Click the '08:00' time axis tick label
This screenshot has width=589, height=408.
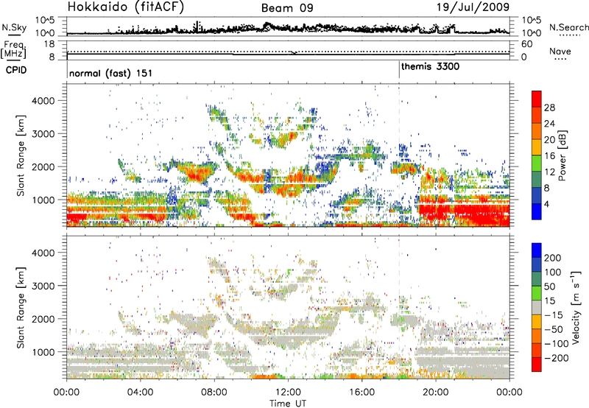[214, 393]
